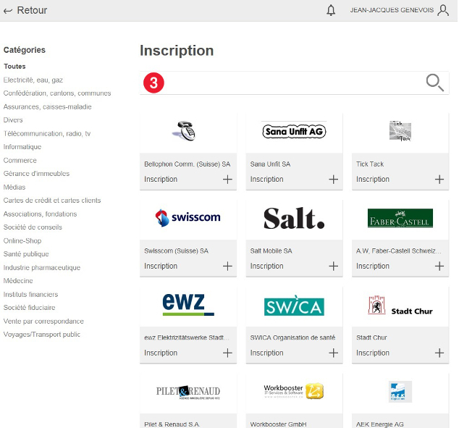Open the notifications bell
The height and width of the screenshot is (428, 459).
[x=331, y=10]
